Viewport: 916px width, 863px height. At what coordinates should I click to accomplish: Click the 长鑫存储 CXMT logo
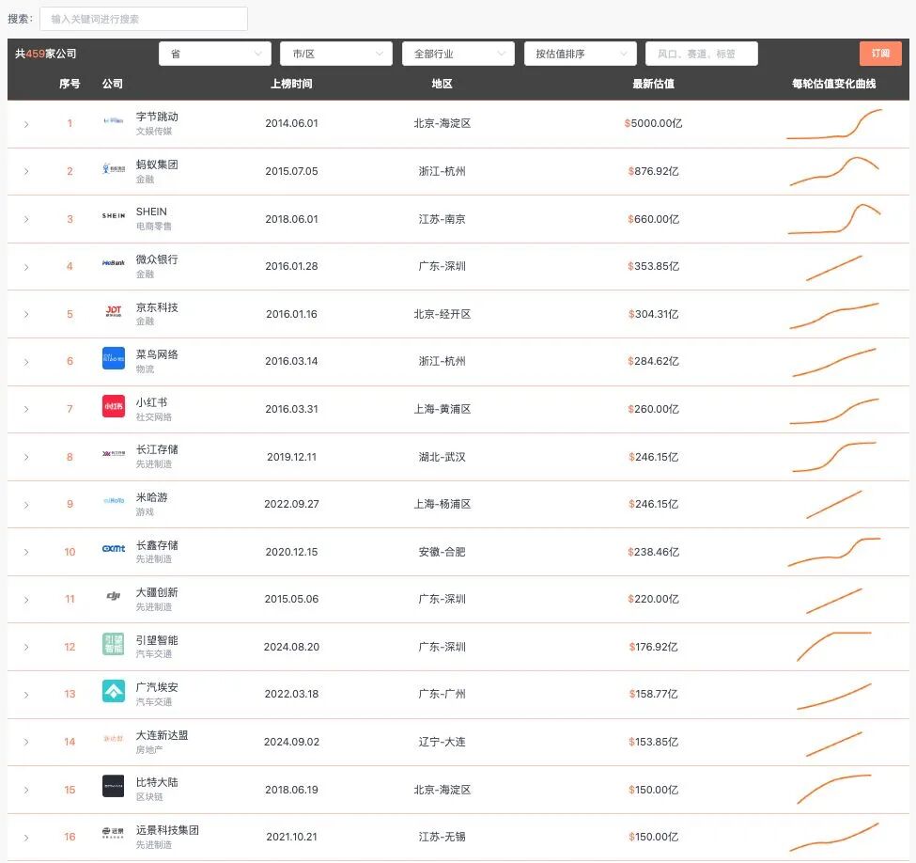coord(114,548)
